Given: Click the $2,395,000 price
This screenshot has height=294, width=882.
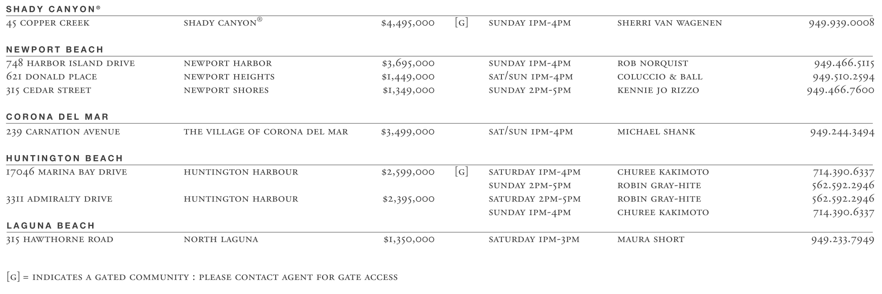Looking at the screenshot, I should 408,199.
